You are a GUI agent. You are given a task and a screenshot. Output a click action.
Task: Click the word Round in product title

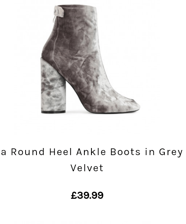tap(28, 152)
